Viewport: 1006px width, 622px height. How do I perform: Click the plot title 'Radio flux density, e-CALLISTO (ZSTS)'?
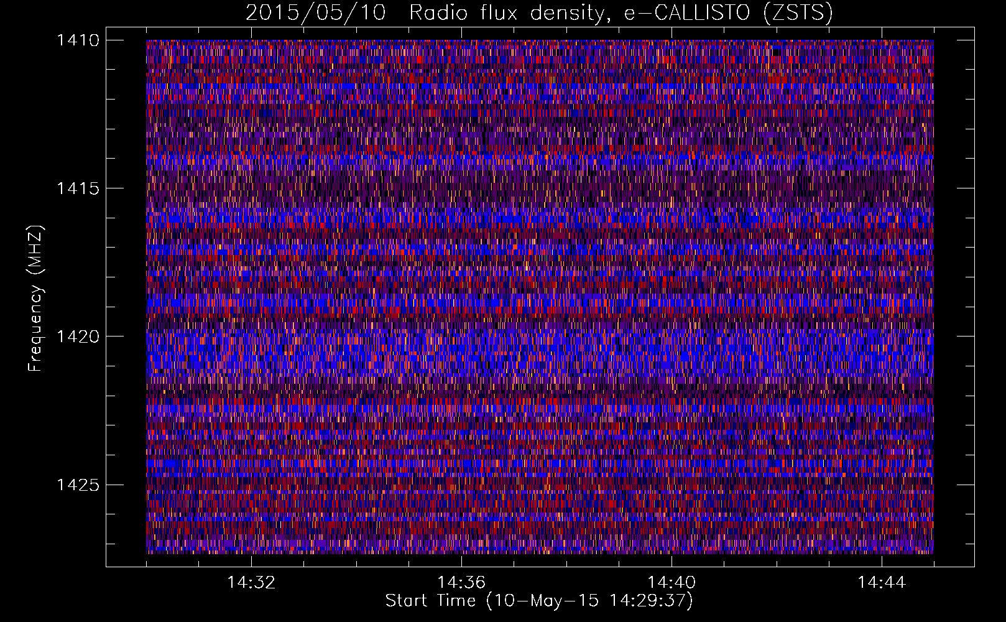[621, 13]
